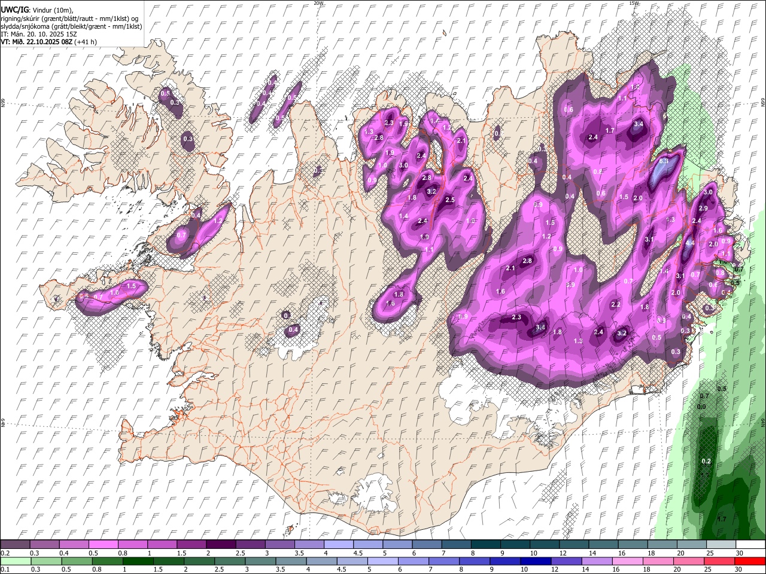The image size is (766, 574).
Task: Select the 'VT: Mið. 22.10.2025 08Z (+41 h)' text
Action: 48,42
